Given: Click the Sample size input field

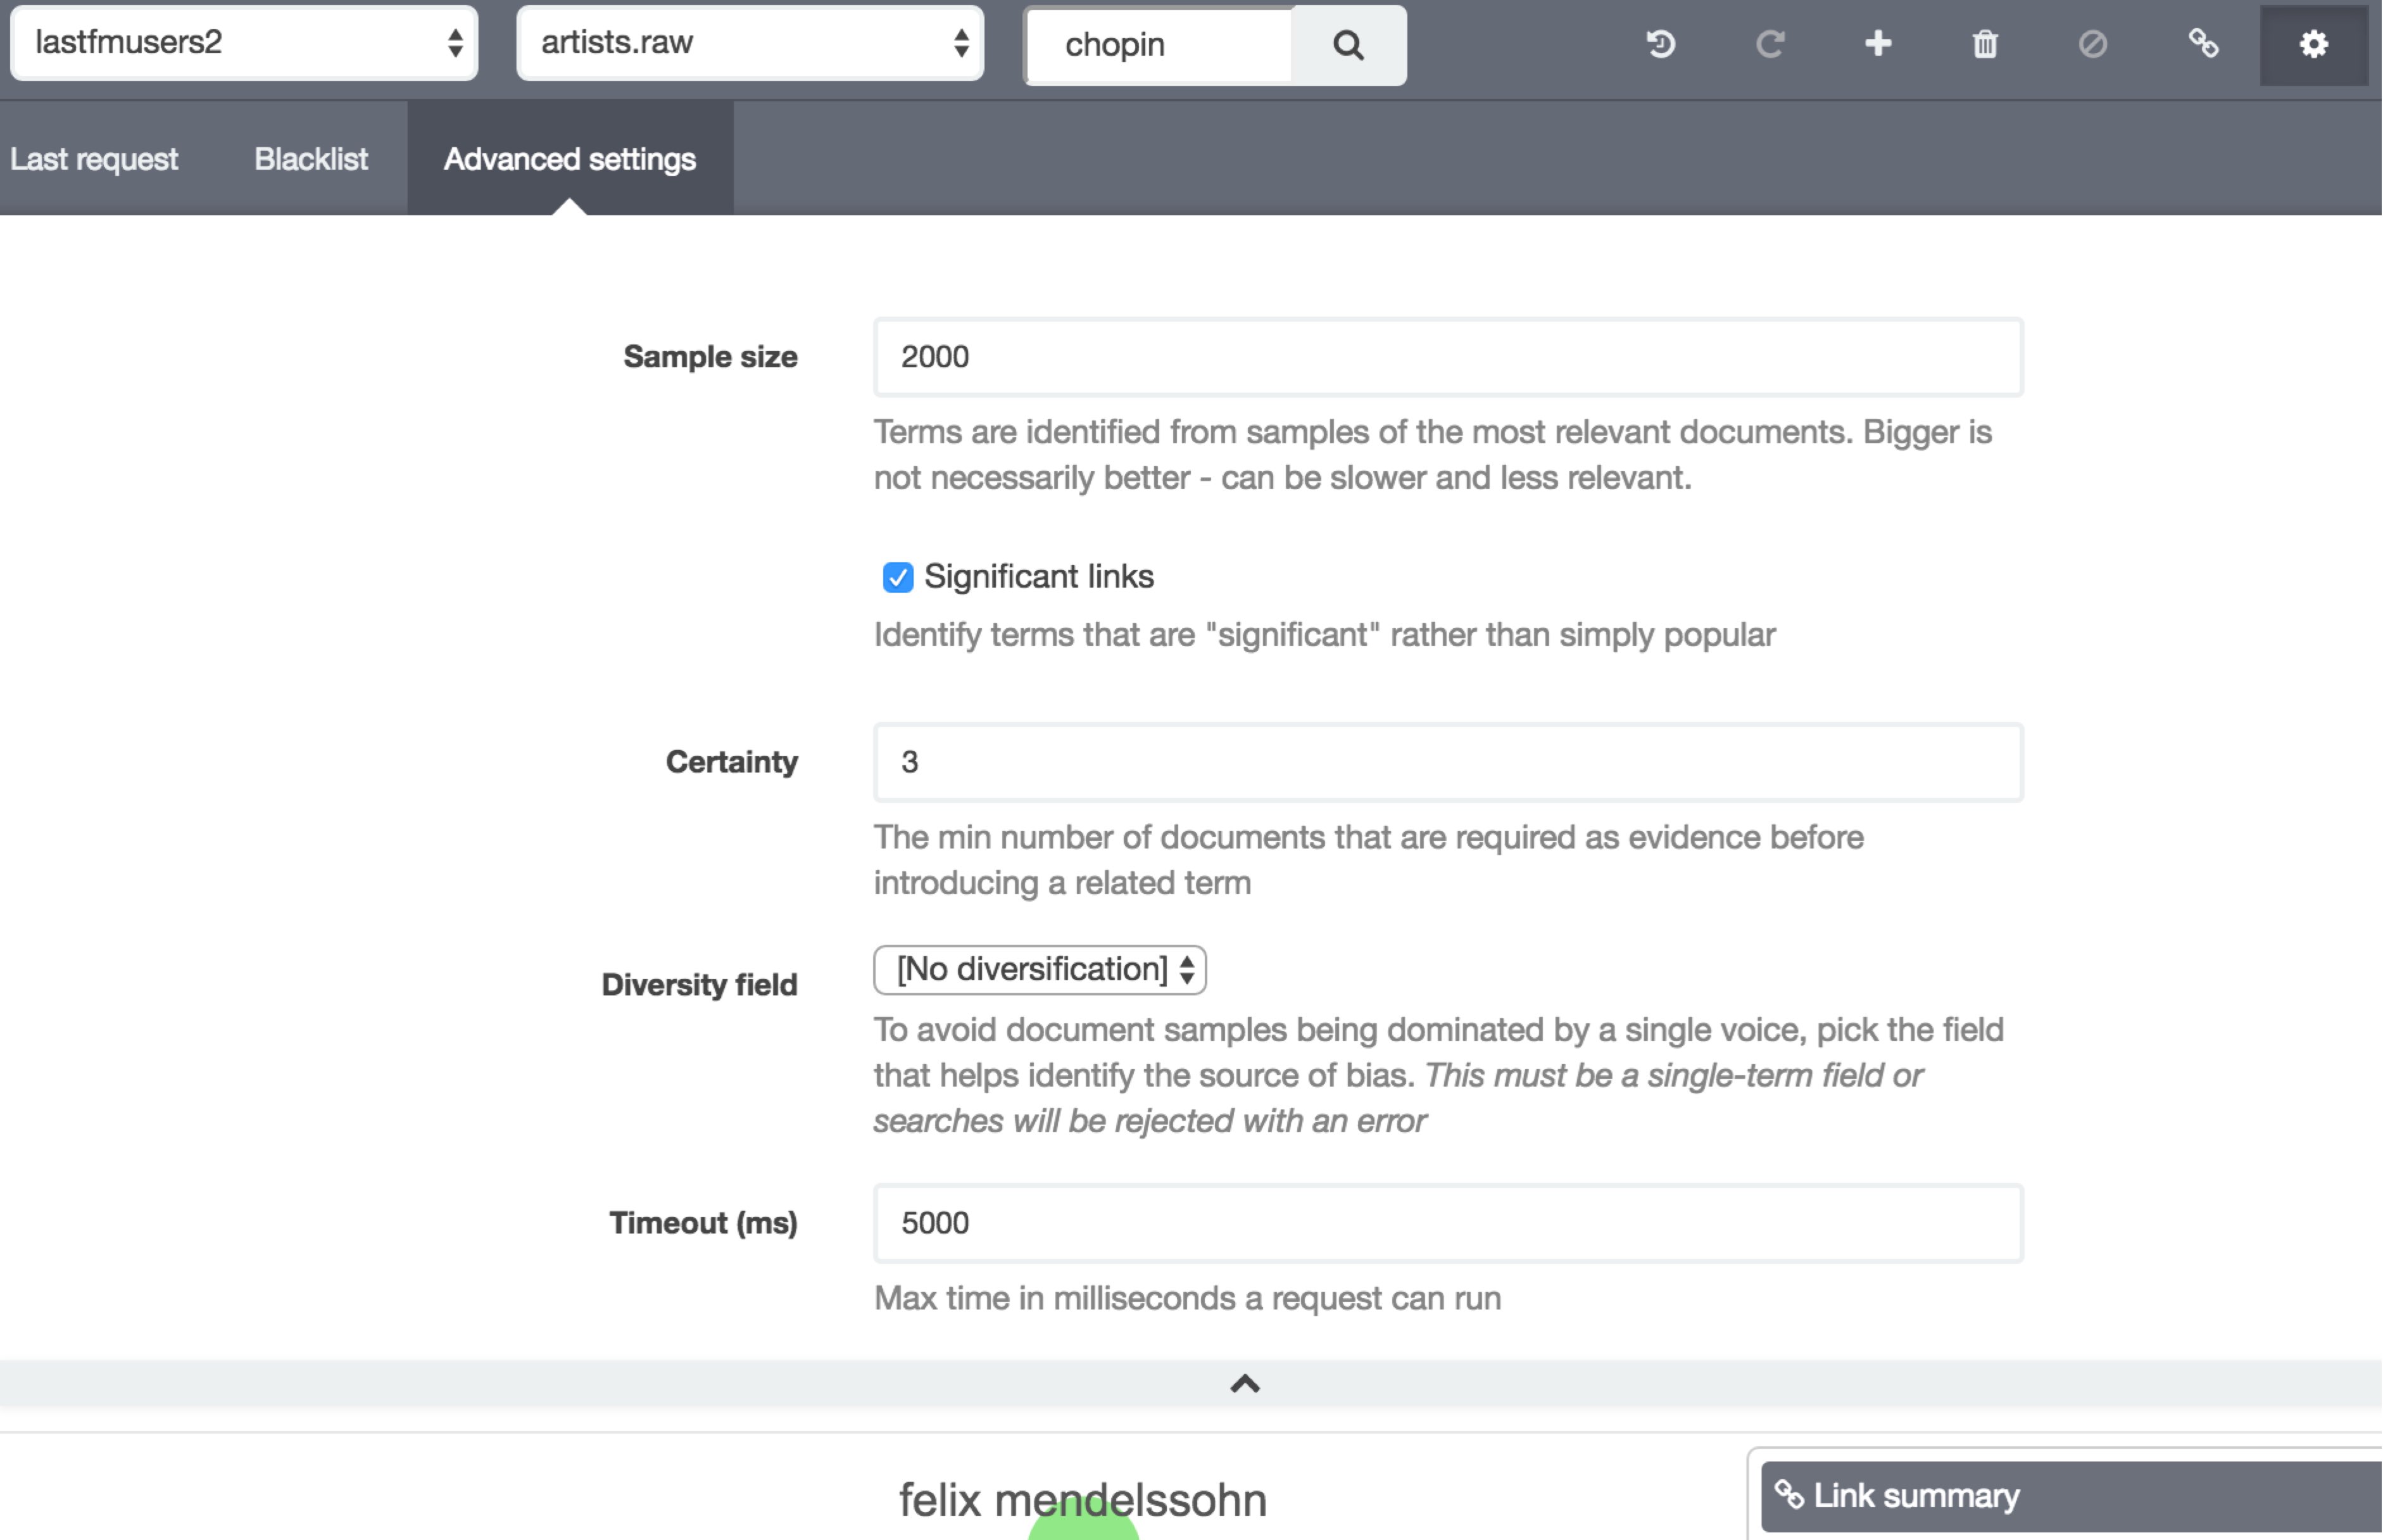Looking at the screenshot, I should (x=1447, y=357).
